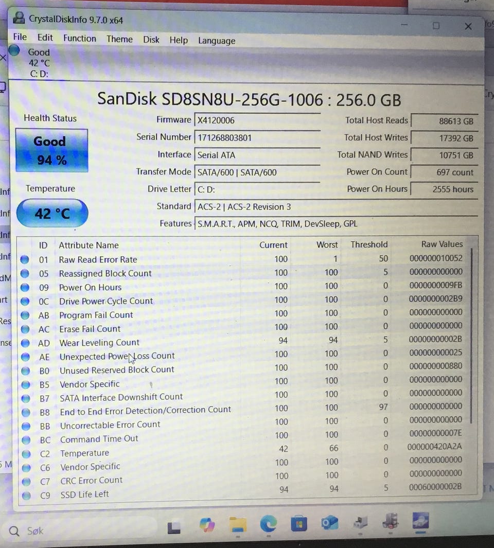Select the Raw Read Error Rate attribute name
This screenshot has width=494, height=548.
[x=98, y=260]
